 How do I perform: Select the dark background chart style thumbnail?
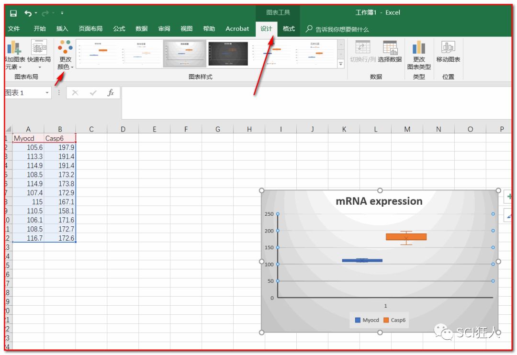(x=228, y=53)
